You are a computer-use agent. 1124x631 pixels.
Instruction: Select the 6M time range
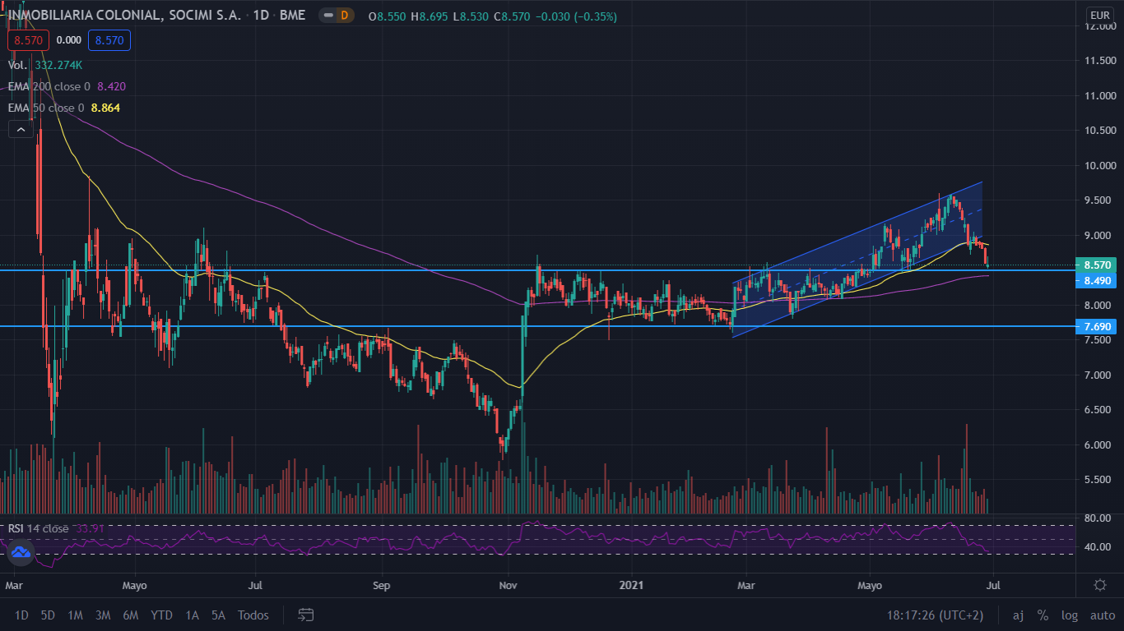point(130,615)
